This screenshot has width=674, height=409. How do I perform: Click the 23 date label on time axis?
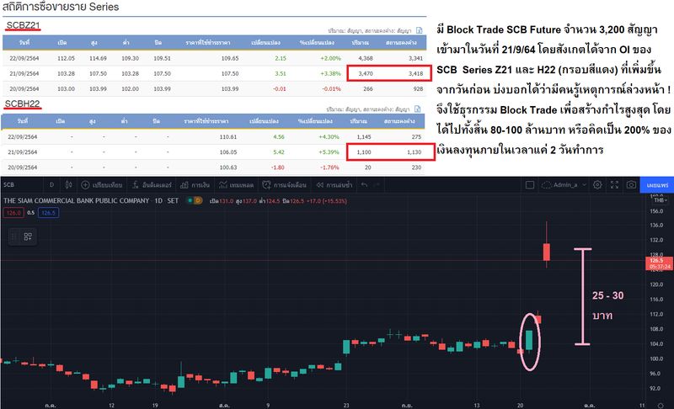346,405
